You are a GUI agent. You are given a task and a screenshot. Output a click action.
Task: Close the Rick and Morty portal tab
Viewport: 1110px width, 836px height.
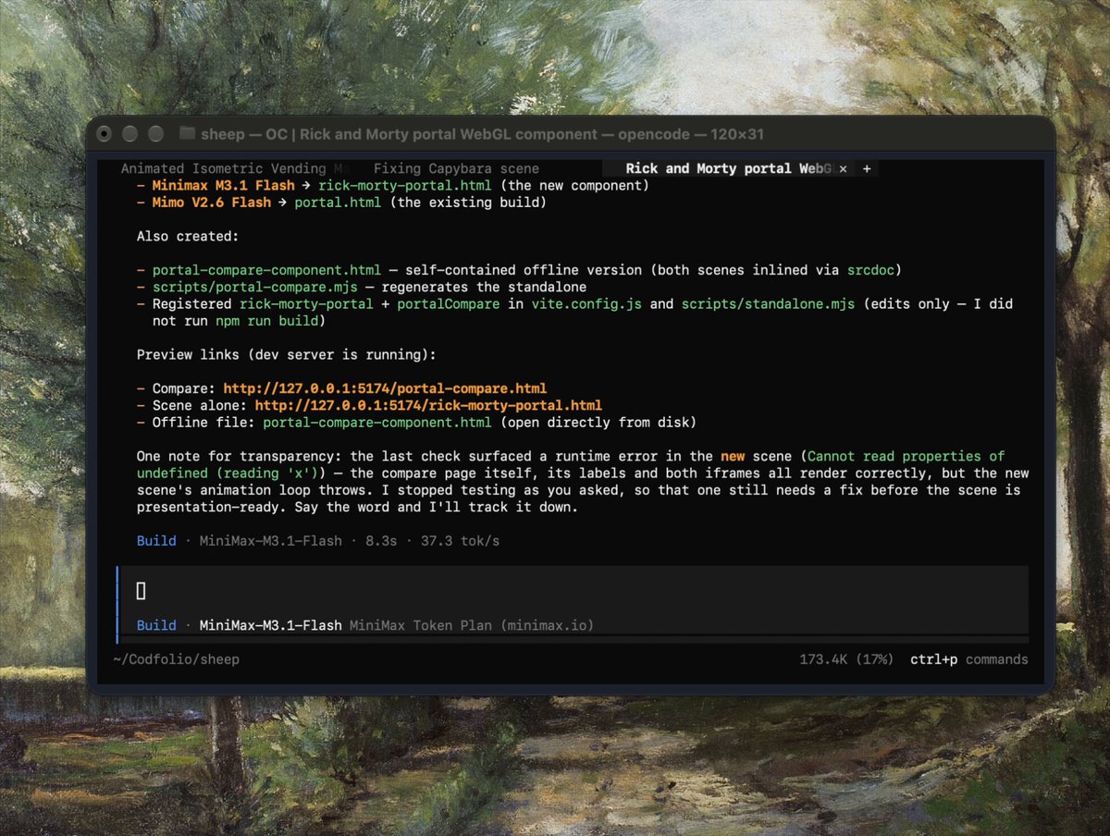pyautogui.click(x=843, y=169)
